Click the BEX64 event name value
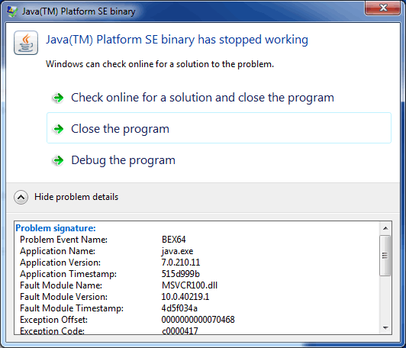Viewport: 406px width, 348px height. click(174, 240)
